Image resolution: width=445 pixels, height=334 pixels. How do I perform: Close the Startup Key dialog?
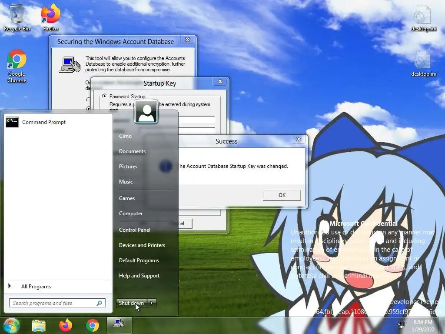(220, 81)
